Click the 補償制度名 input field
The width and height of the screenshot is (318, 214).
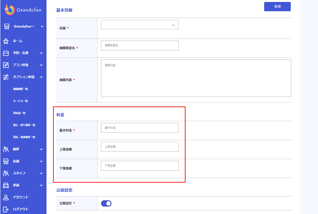140,45
